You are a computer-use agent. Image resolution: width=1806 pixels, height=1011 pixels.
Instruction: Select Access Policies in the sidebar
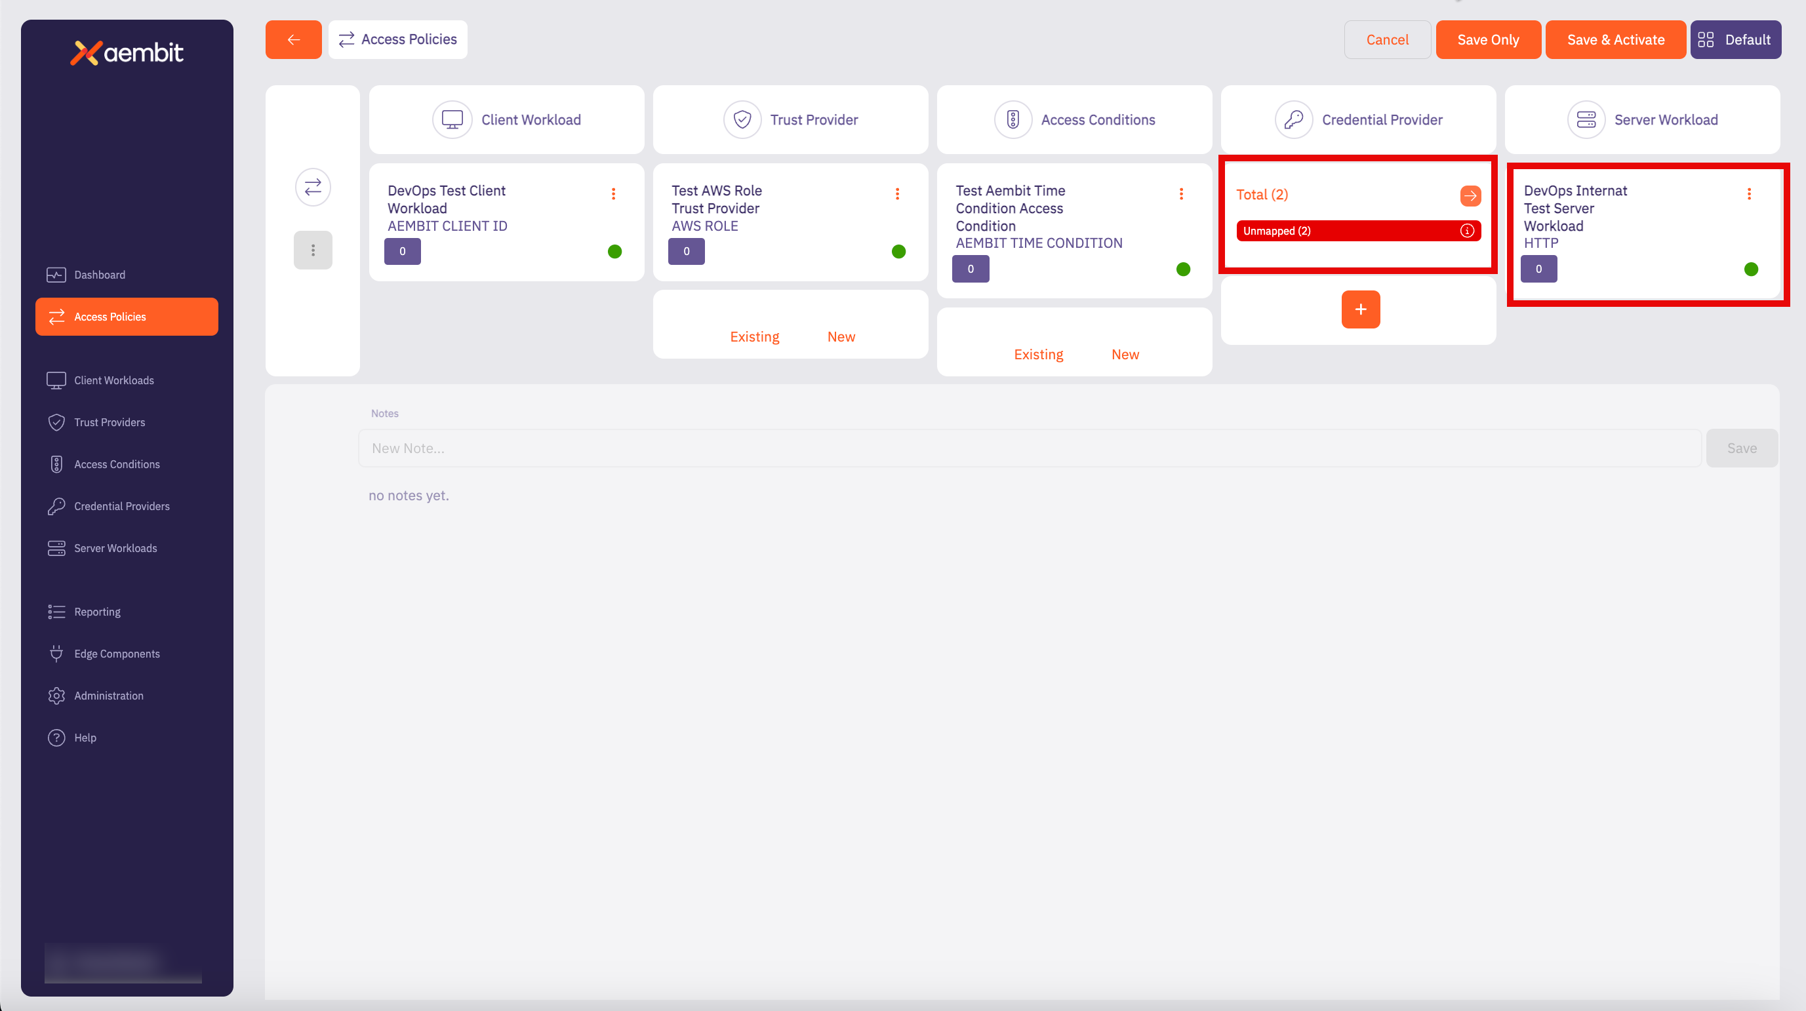coord(126,317)
